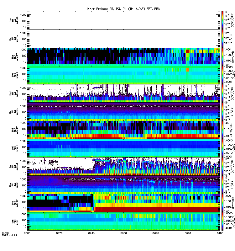Click the 10 y-axis tick of the fbk scm1
The height and width of the screenshot is (251, 235).
tap(25, 226)
